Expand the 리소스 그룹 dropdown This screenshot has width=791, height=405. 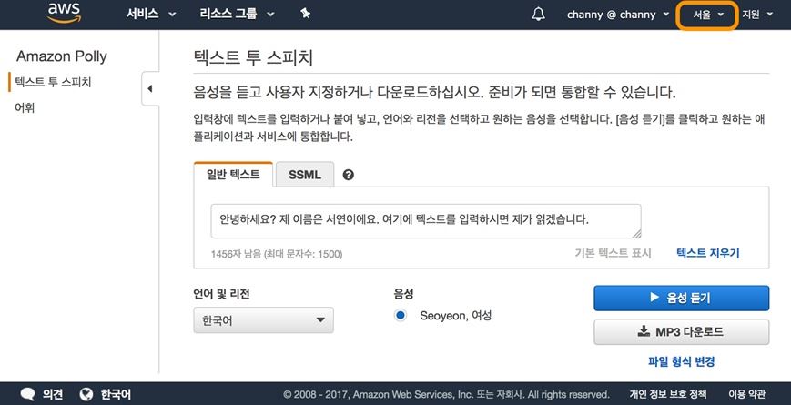(x=237, y=15)
